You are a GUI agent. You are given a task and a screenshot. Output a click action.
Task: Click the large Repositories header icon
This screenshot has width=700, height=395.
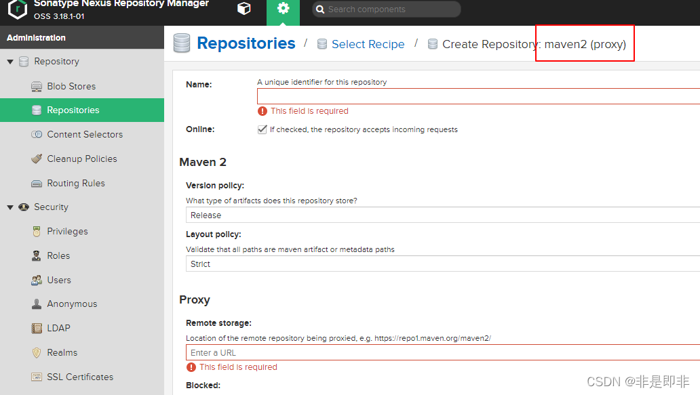tap(182, 43)
